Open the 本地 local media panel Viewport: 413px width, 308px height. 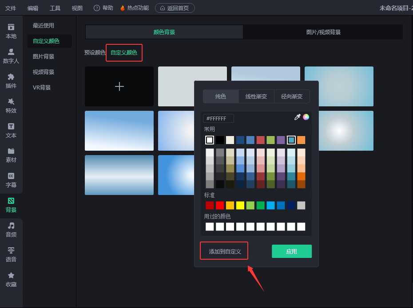tap(11, 31)
